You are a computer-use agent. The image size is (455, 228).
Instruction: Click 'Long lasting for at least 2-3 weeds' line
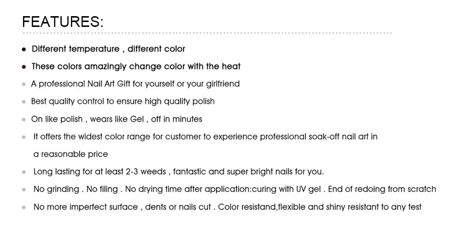[x=179, y=172]
